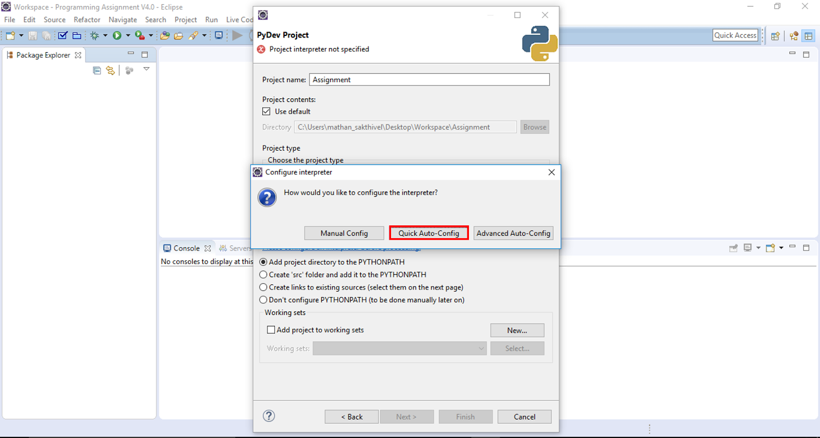The width and height of the screenshot is (820, 438).
Task: Click the Back button in wizard
Action: click(x=352, y=416)
